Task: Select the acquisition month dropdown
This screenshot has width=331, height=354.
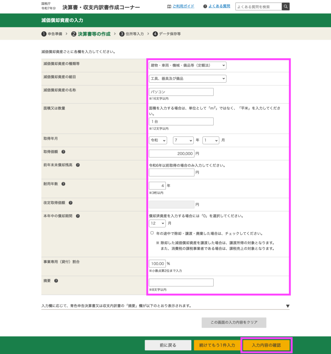Action: 211,140
